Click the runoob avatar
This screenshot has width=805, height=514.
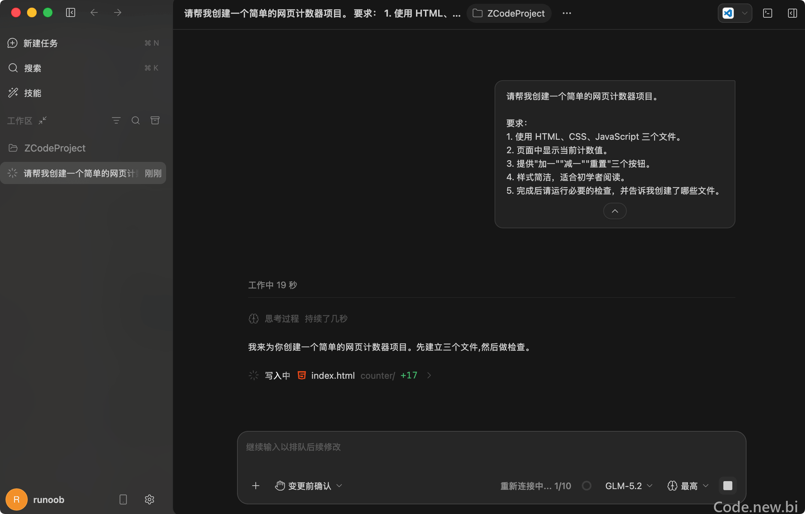[x=16, y=499]
